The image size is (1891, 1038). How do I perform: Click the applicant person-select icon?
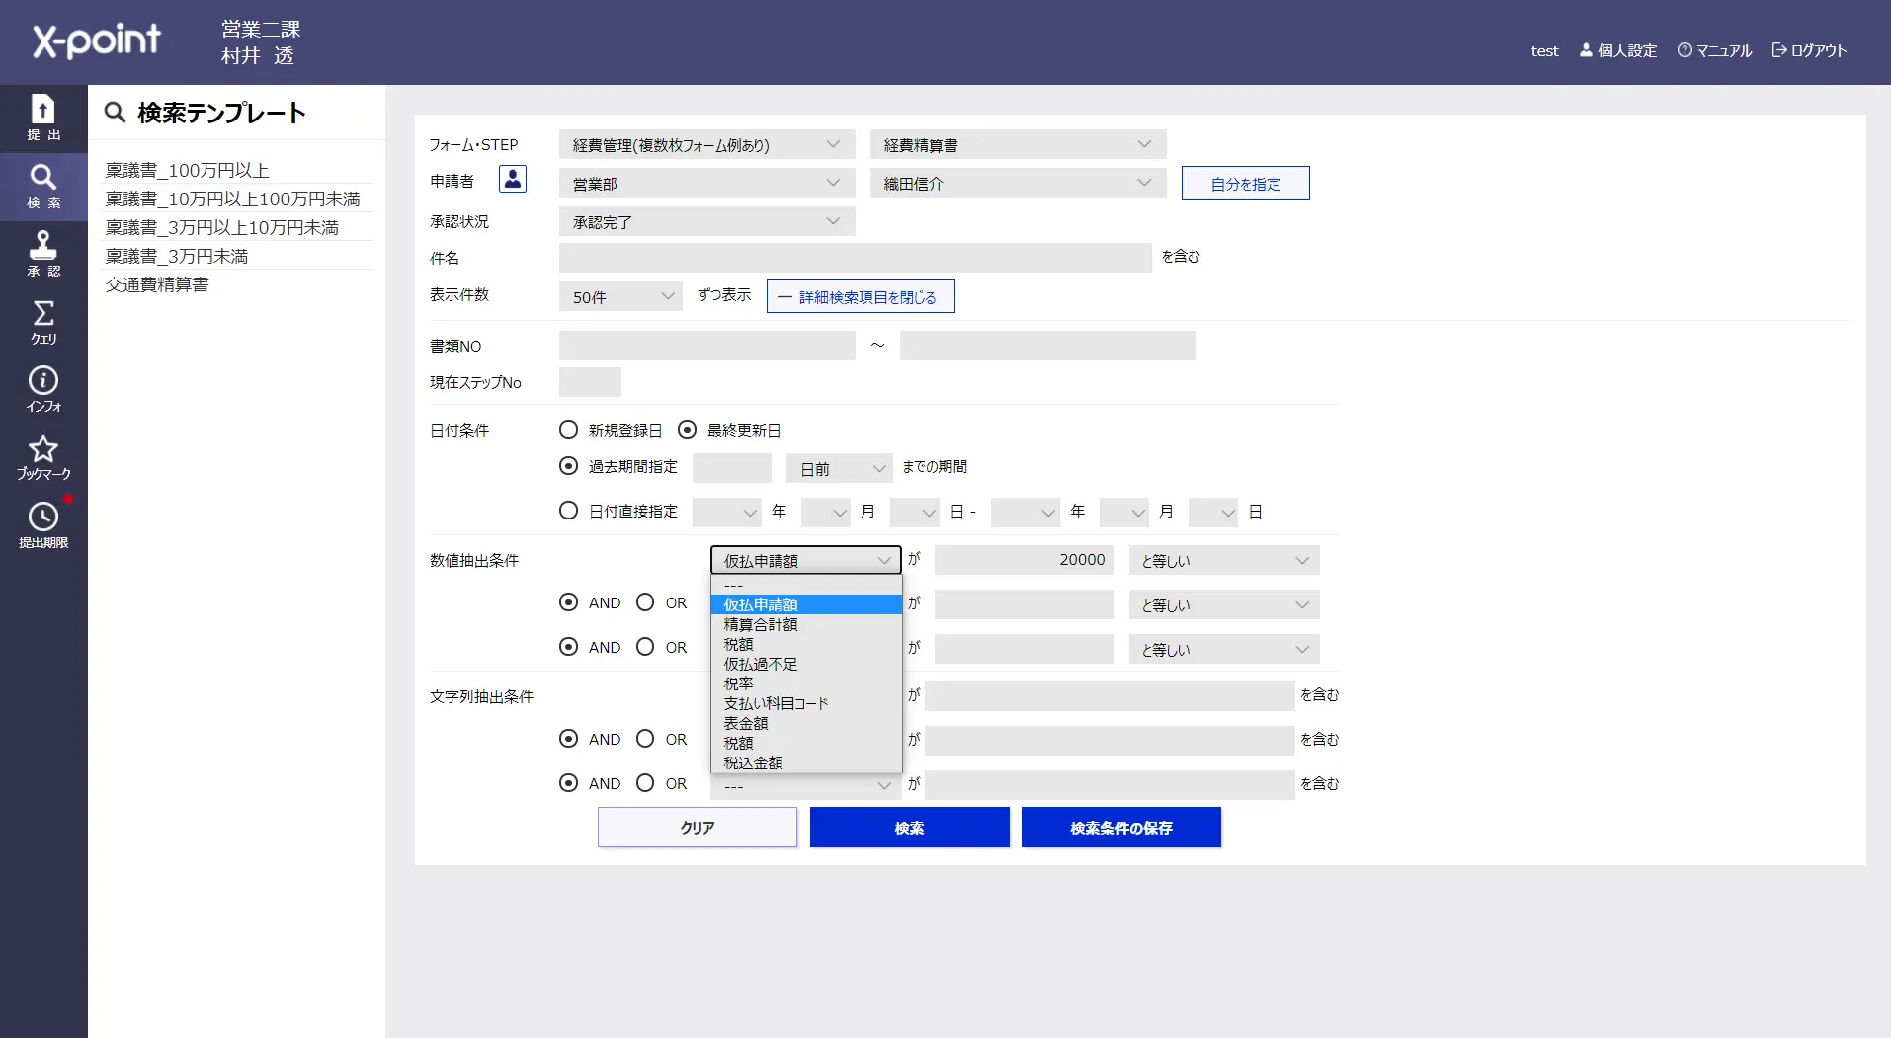point(513,180)
